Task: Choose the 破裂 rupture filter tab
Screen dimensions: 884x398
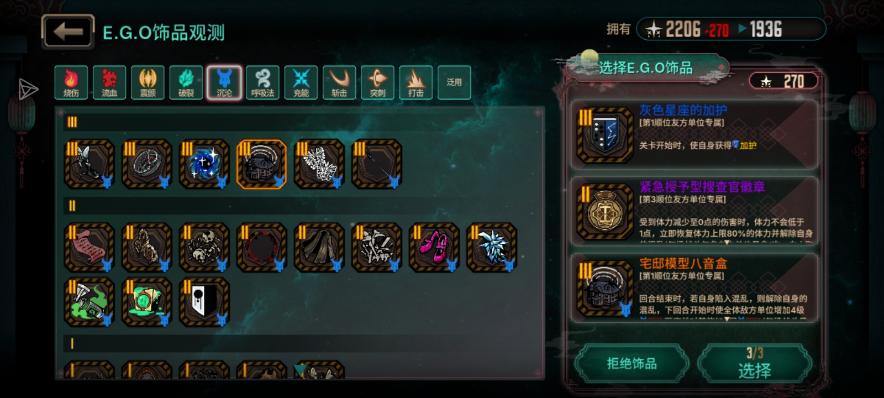Action: point(186,82)
